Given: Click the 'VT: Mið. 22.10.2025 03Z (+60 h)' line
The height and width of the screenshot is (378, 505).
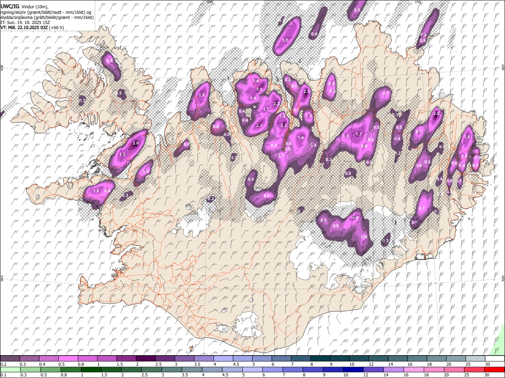Looking at the screenshot, I should tap(32, 28).
